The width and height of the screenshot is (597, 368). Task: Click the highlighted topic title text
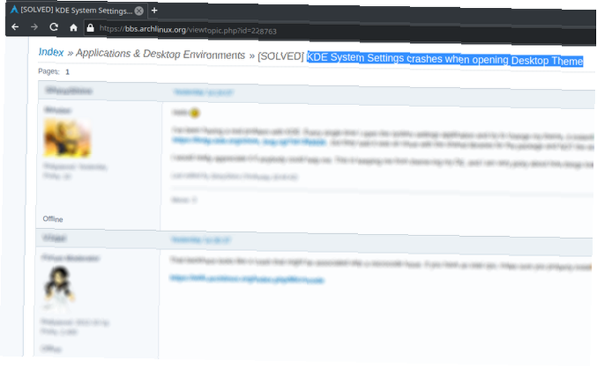(x=445, y=60)
